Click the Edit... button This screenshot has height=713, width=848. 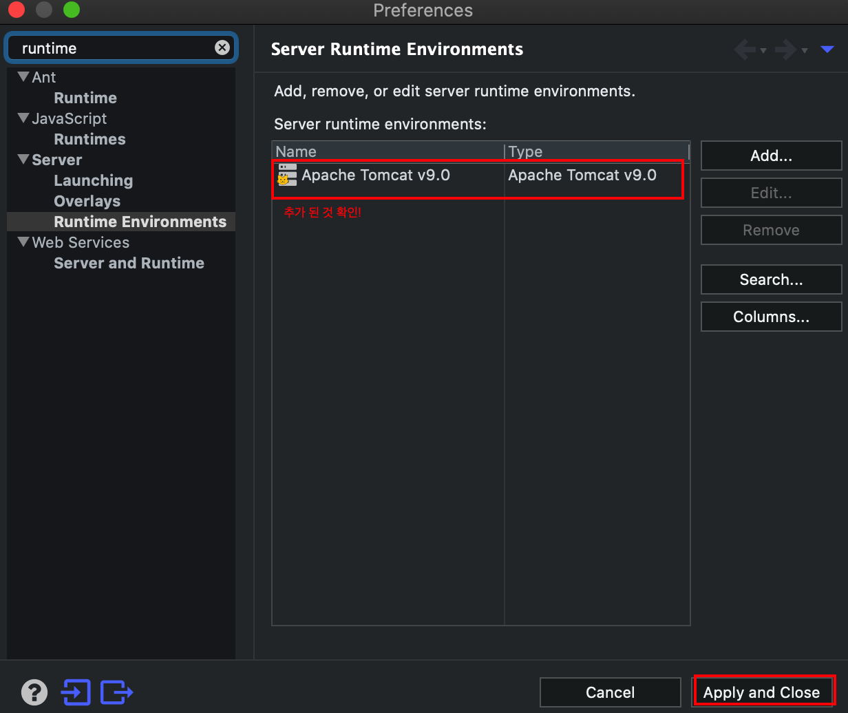[771, 193]
